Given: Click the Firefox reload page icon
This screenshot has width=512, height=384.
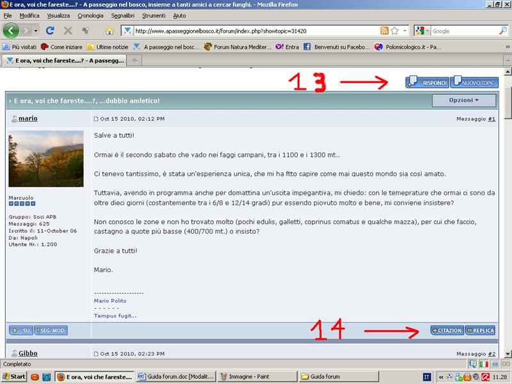Looking at the screenshot, I should [x=50, y=31].
